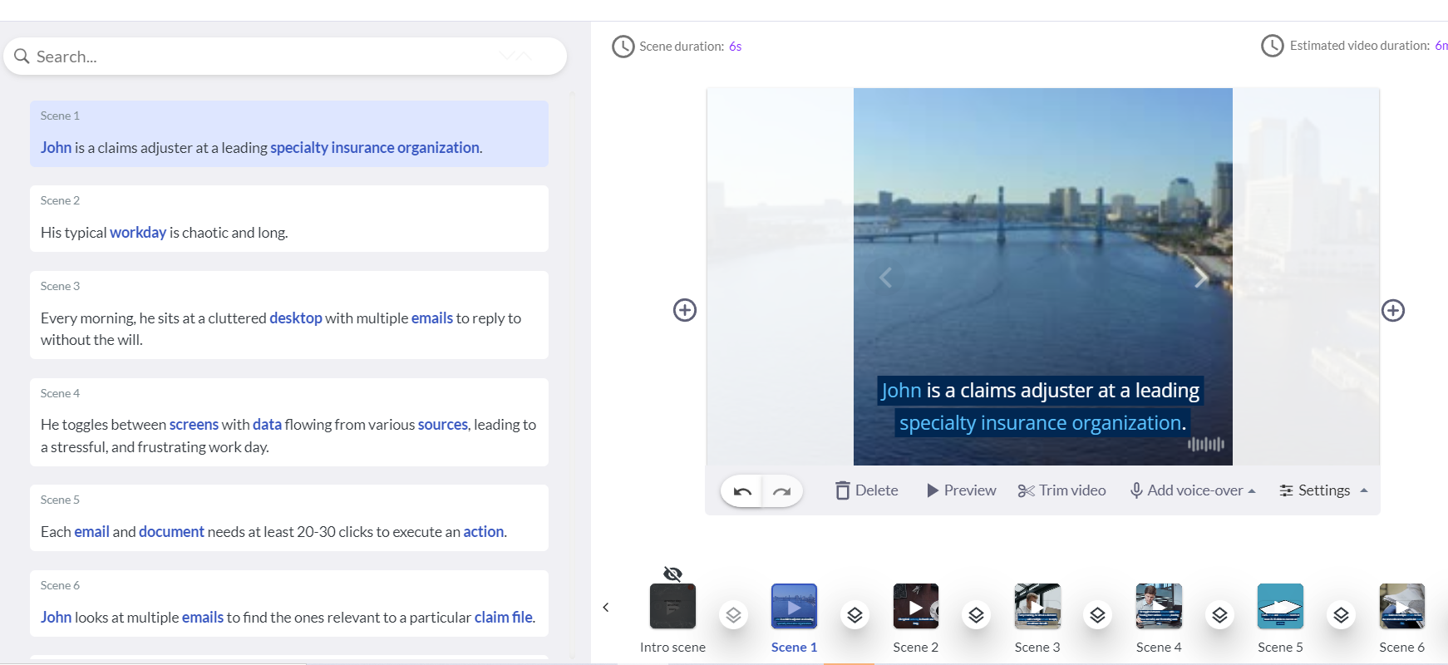Click the "Intro scene" label in timeline
Viewport: 1448px width, 665px height.
point(672,647)
